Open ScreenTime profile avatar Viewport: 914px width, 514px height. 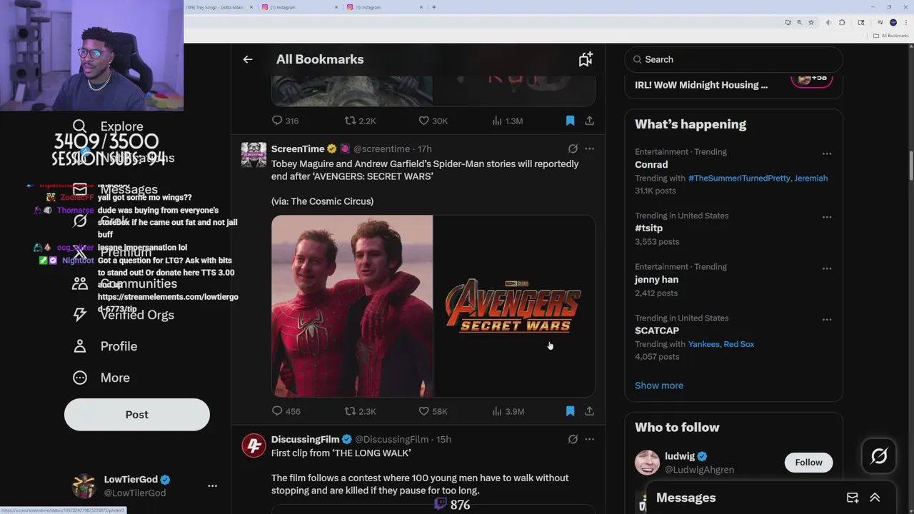tap(253, 155)
